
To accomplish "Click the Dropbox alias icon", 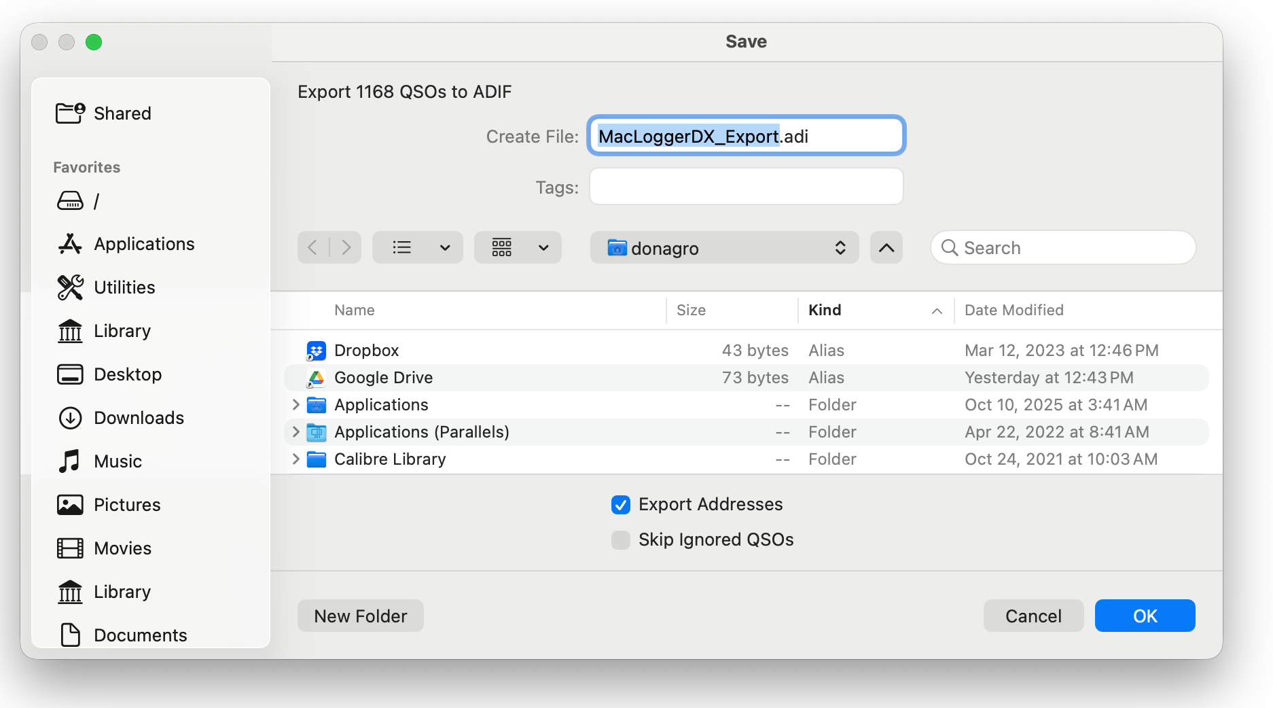I will [316, 351].
